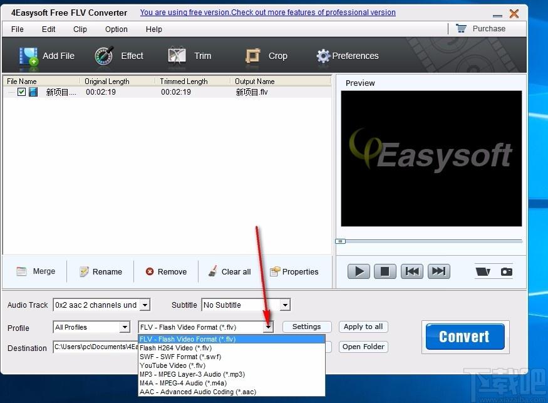The height and width of the screenshot is (403, 548).
Task: Click the Purchase shopping cart icon
Action: (462, 28)
